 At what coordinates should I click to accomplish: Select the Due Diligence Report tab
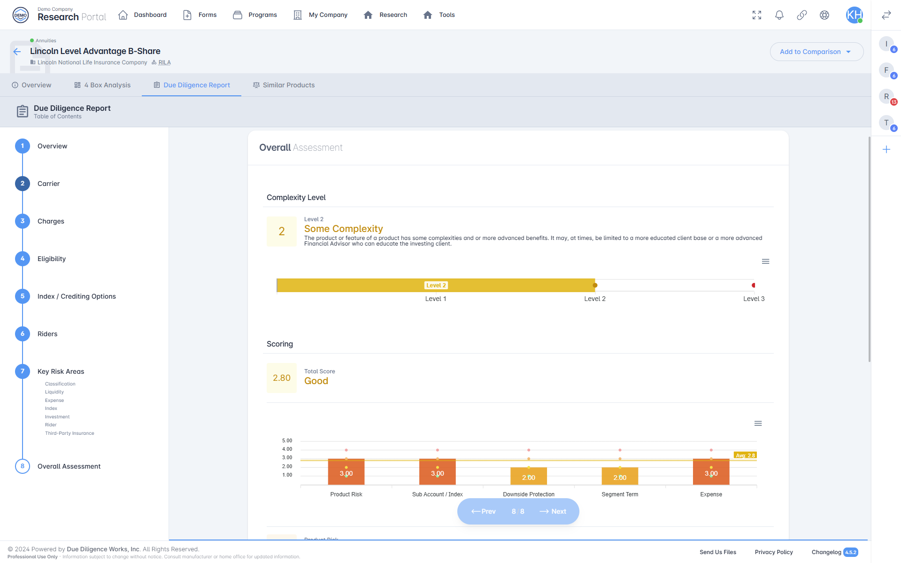[192, 85]
